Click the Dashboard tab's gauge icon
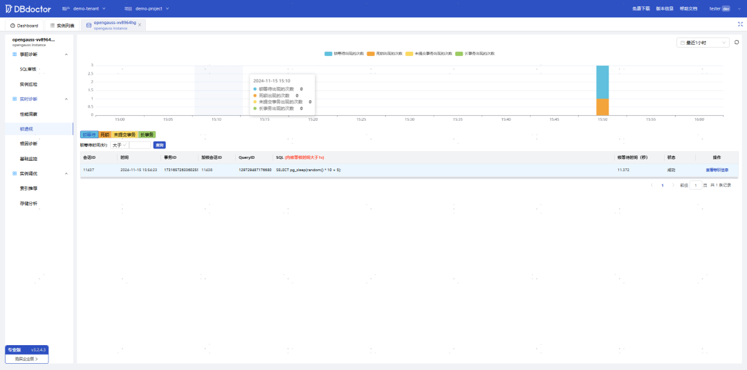Viewport: 747px width, 370px height. click(x=12, y=26)
